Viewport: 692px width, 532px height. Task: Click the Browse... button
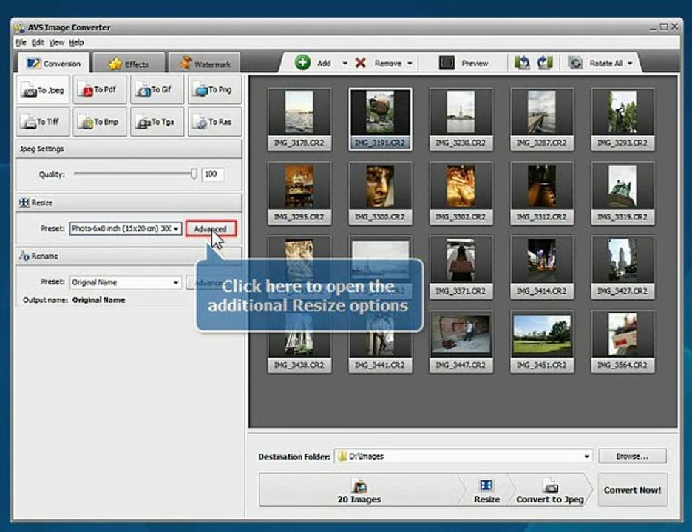coord(632,456)
